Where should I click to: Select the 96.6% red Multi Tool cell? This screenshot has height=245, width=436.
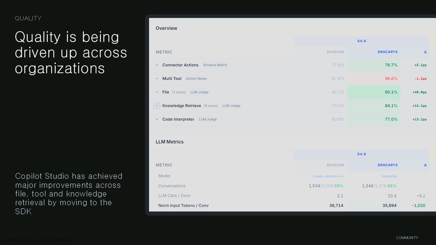pyautogui.click(x=374, y=78)
